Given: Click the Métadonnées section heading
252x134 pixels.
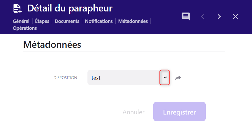Looking at the screenshot, I should 52,45.
